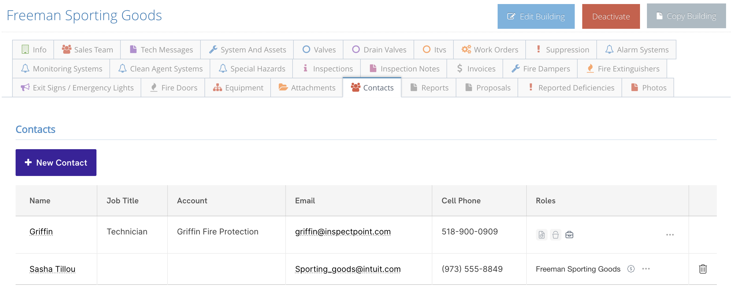This screenshot has width=733, height=288.
Task: Open Fire Extinguishers tab
Action: 622,69
